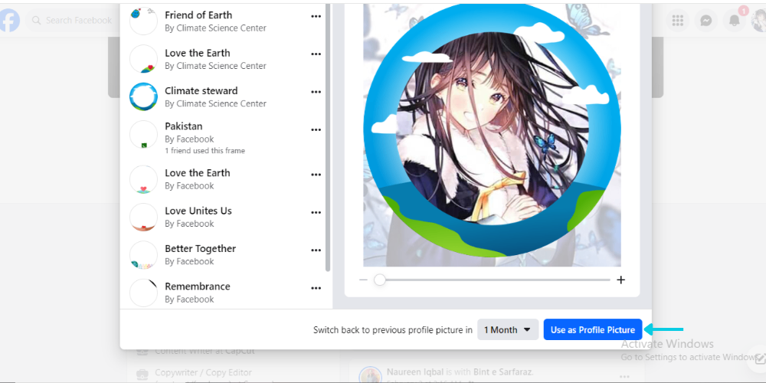Open the three-dot menu for Climate steward
The width and height of the screenshot is (766, 383).
coord(316,92)
